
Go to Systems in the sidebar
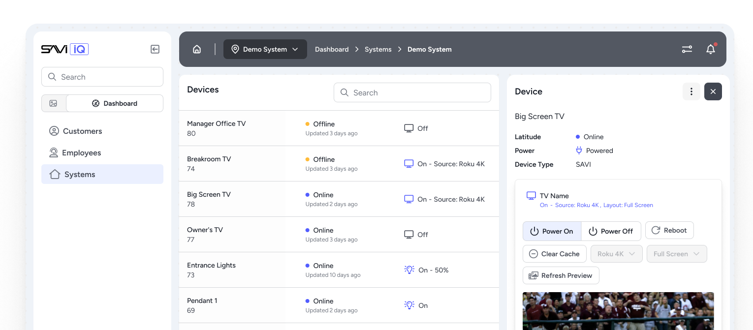click(x=79, y=174)
